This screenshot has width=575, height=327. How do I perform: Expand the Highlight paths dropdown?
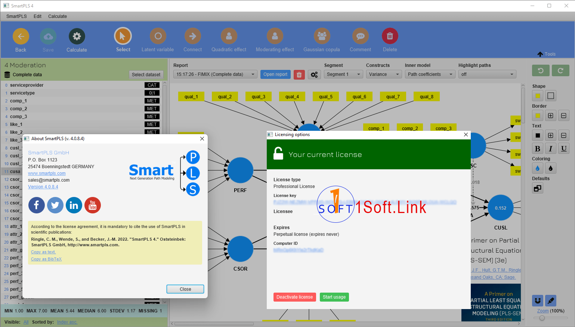tap(487, 74)
